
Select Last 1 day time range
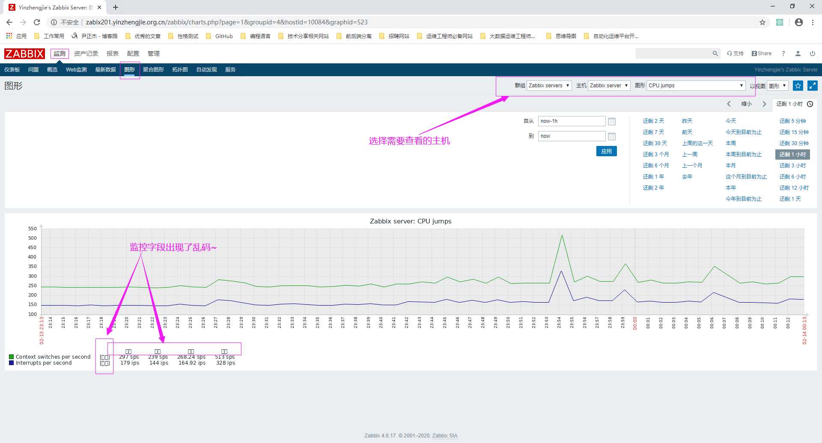pyautogui.click(x=790, y=199)
